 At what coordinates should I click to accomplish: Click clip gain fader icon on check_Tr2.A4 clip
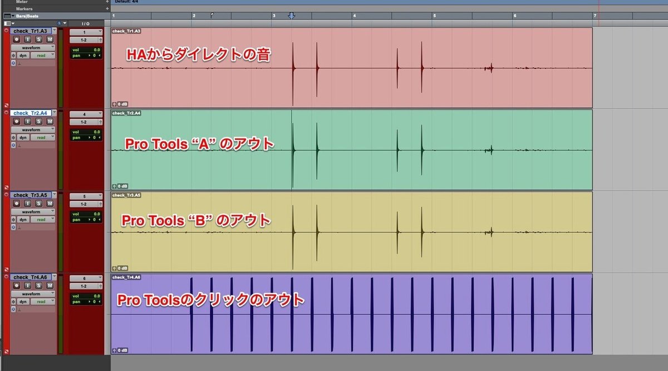(115, 186)
